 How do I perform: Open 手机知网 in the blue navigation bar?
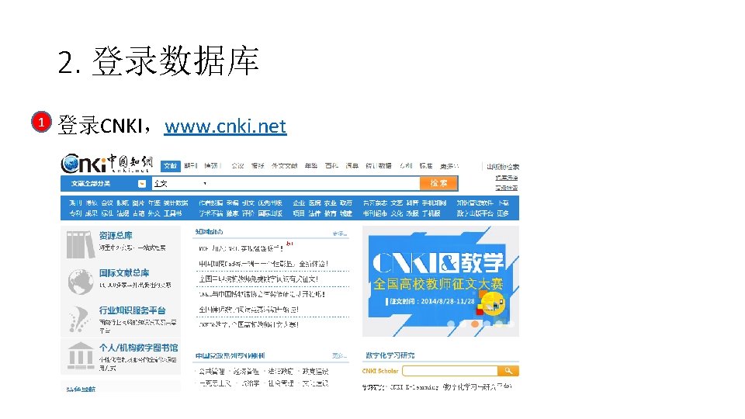click(434, 203)
